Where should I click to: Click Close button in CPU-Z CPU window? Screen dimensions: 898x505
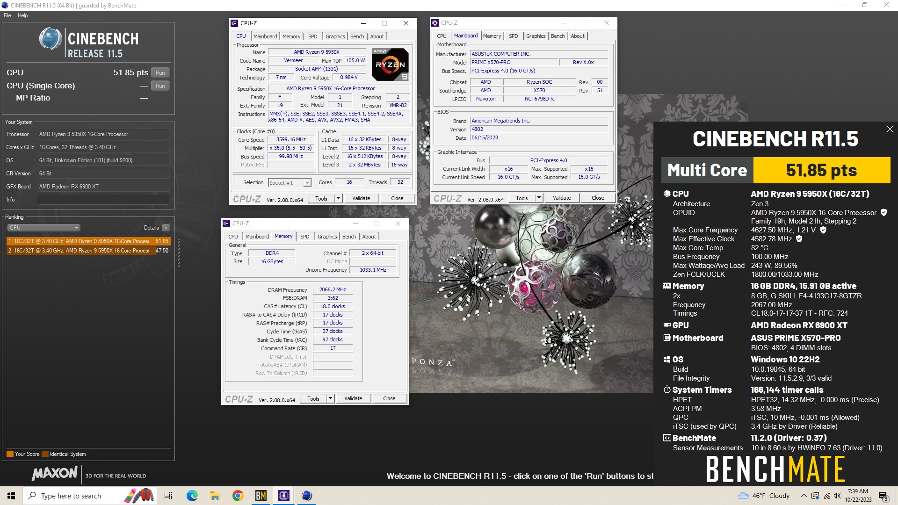397,199
